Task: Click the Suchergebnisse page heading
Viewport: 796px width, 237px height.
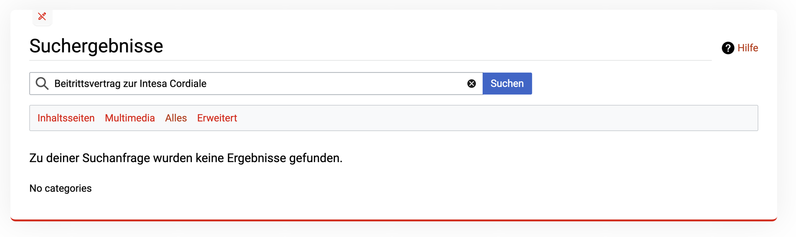Action: pos(96,46)
